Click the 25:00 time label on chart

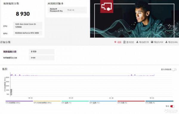coord(71,98)
